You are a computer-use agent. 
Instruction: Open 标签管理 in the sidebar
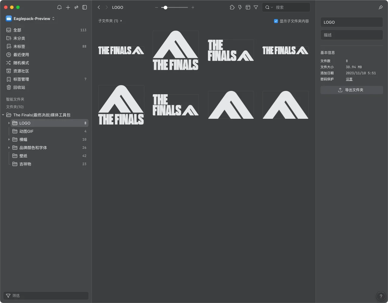[x=21, y=79]
